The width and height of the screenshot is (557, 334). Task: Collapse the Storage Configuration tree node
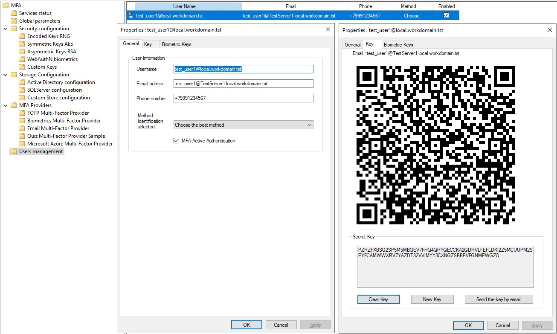[6, 75]
